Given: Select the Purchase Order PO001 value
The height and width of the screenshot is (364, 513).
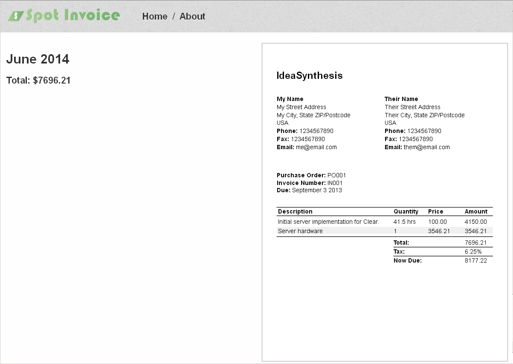Looking at the screenshot, I should point(336,175).
